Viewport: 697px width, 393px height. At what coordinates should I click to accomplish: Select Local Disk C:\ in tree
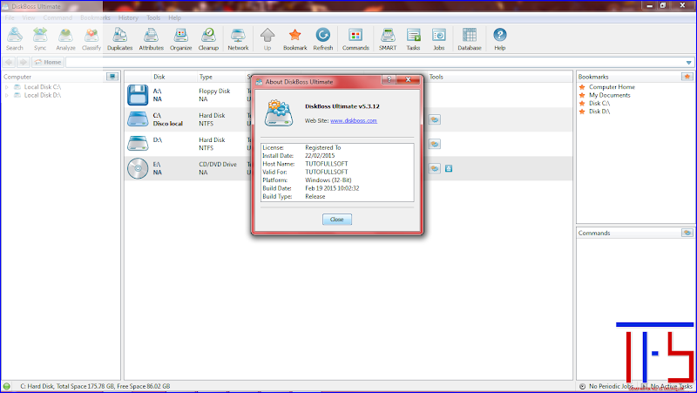(x=42, y=87)
